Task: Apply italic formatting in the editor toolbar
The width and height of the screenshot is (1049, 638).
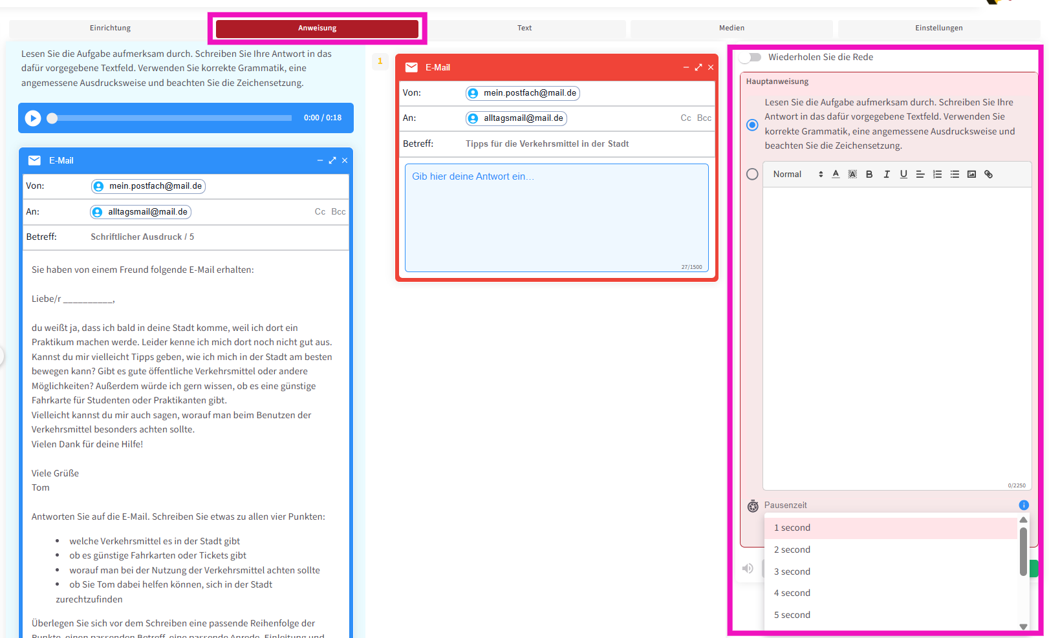Action: [x=887, y=175]
